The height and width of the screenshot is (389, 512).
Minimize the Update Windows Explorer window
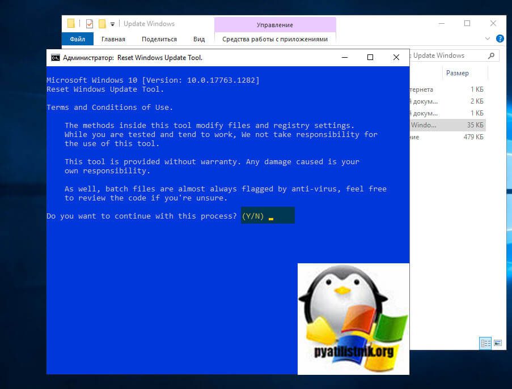point(442,23)
